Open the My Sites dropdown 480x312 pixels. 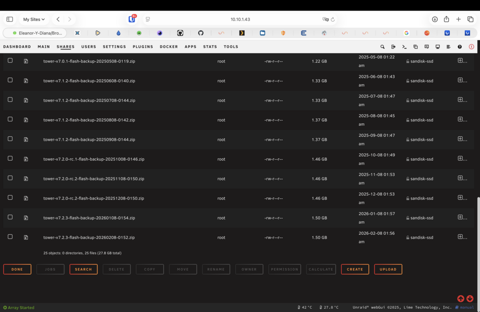34,19
